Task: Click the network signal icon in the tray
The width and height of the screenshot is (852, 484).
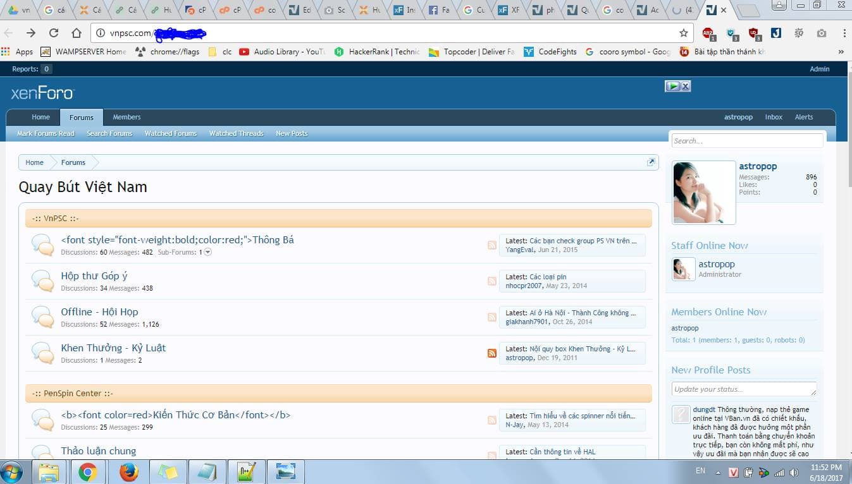Action: 778,472
